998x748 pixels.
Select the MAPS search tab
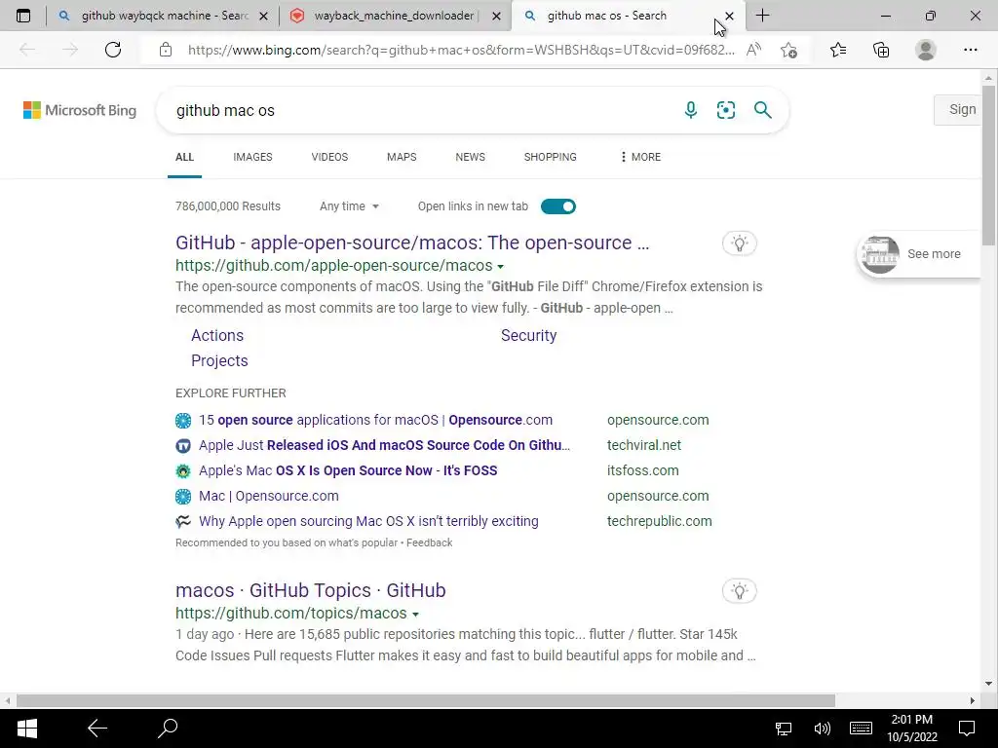[x=402, y=157]
